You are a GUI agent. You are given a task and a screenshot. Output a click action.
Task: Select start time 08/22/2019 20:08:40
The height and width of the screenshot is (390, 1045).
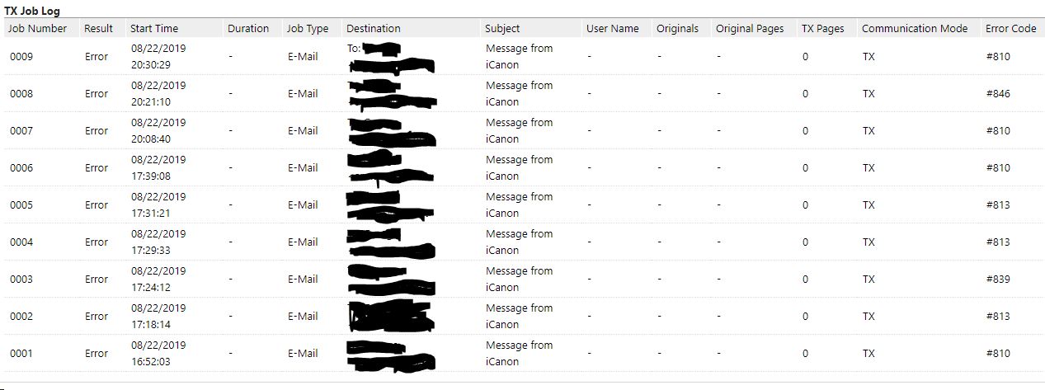(x=158, y=131)
